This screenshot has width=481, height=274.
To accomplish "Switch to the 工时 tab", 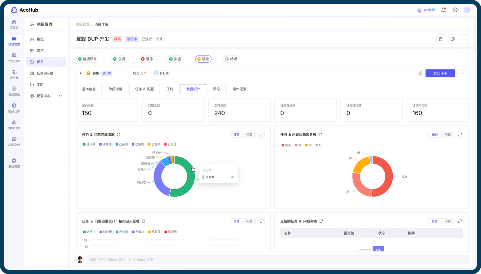I will click(x=170, y=89).
